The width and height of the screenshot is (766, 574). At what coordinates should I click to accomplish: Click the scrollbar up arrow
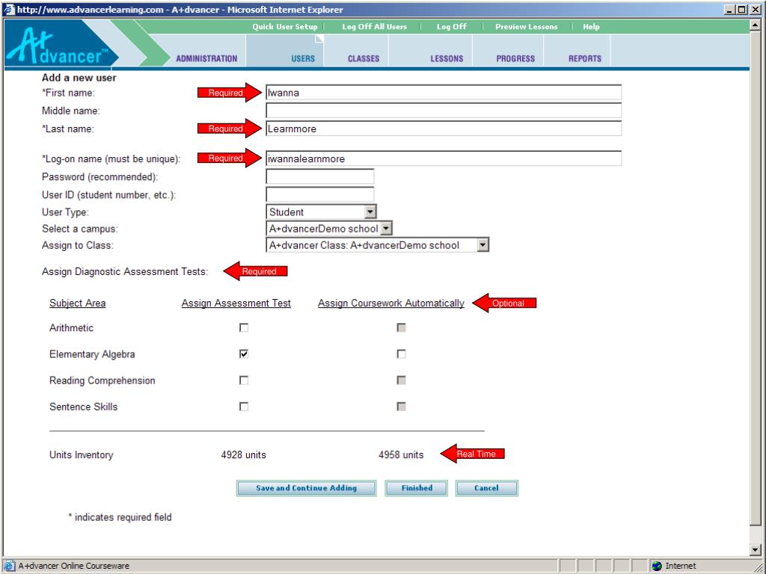click(755, 25)
